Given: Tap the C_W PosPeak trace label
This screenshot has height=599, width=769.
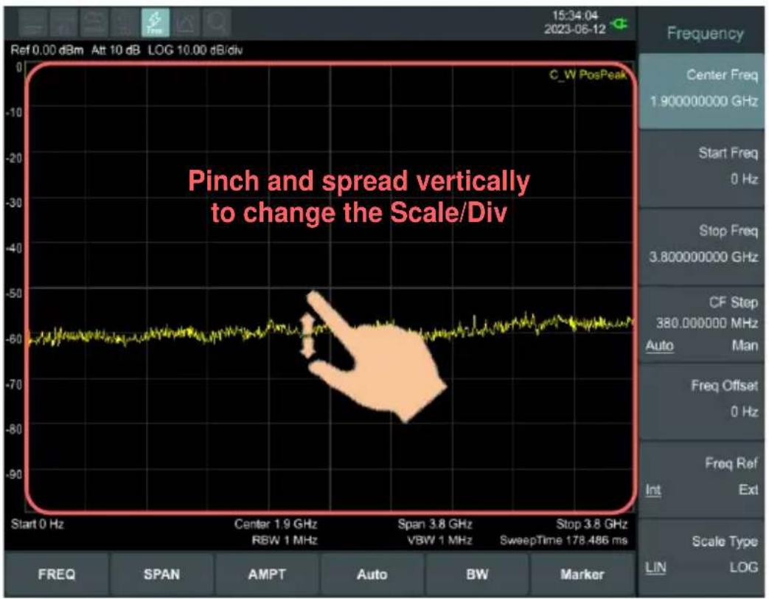Looking at the screenshot, I should [x=588, y=75].
